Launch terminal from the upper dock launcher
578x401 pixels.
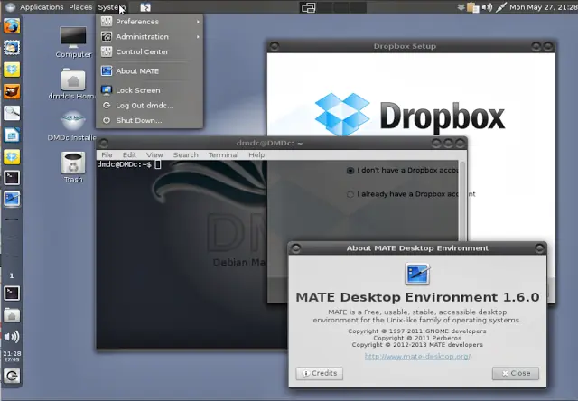[x=12, y=178]
